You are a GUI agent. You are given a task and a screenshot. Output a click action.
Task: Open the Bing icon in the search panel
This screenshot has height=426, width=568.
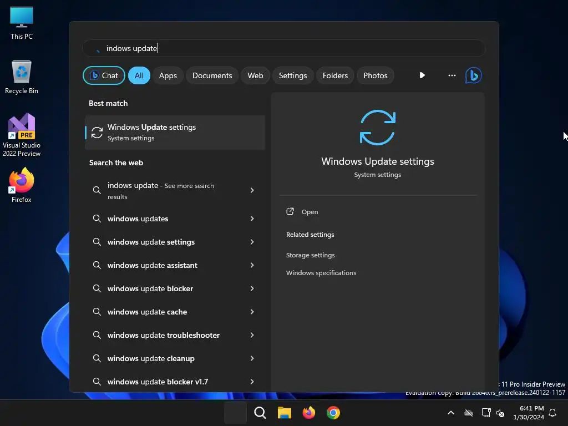click(473, 75)
